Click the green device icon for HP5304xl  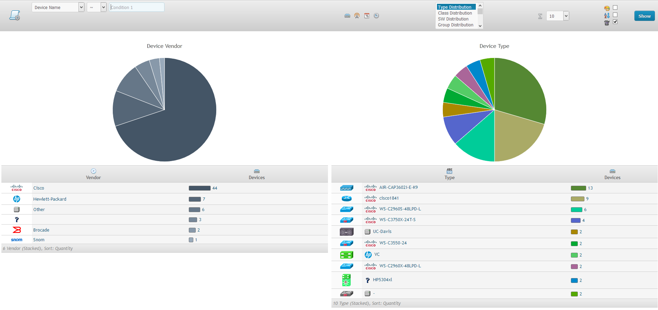click(x=346, y=280)
